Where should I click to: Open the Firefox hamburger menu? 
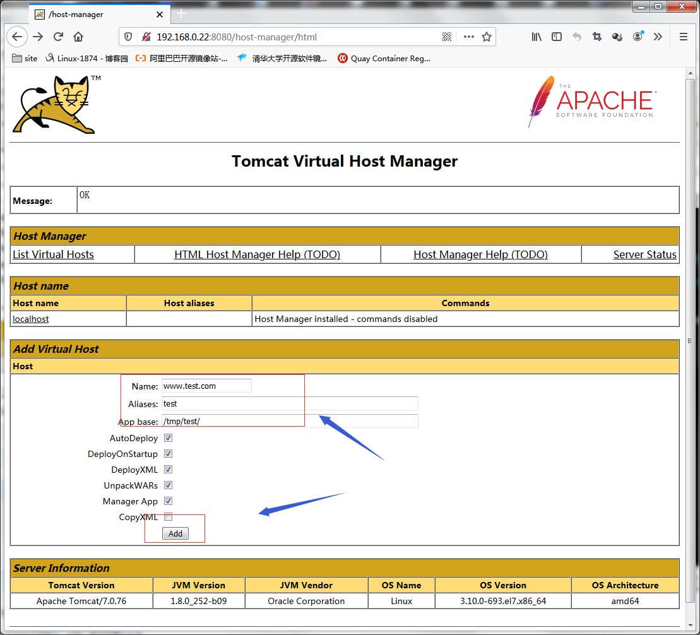pos(684,37)
